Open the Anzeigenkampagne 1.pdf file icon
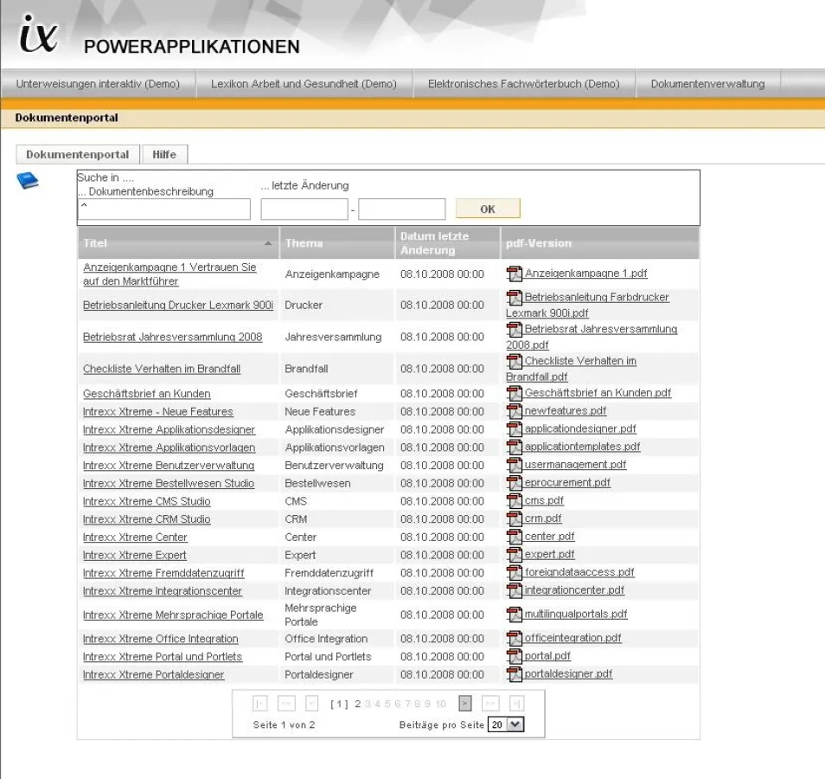This screenshot has width=825, height=779. pyautogui.click(x=515, y=274)
